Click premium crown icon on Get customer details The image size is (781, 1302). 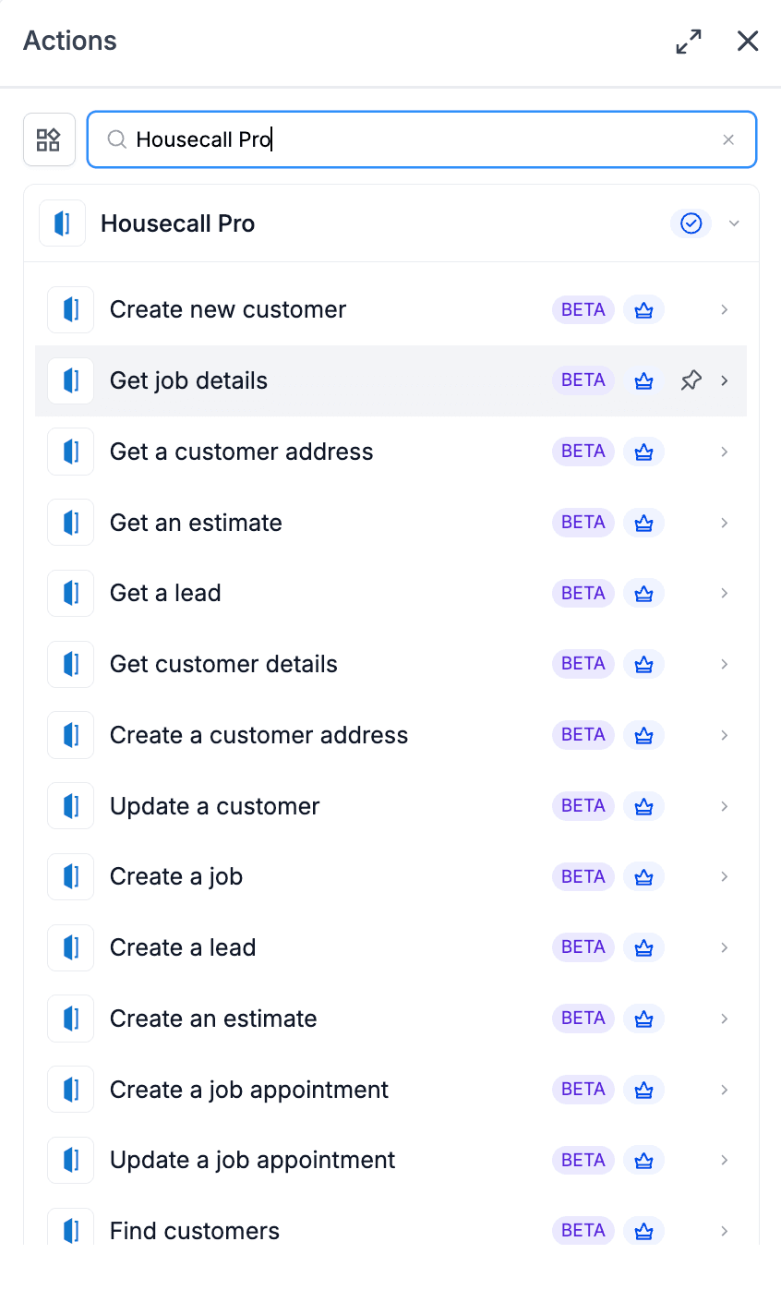(x=644, y=664)
